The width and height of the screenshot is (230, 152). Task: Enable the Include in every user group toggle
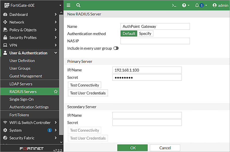(116, 48)
